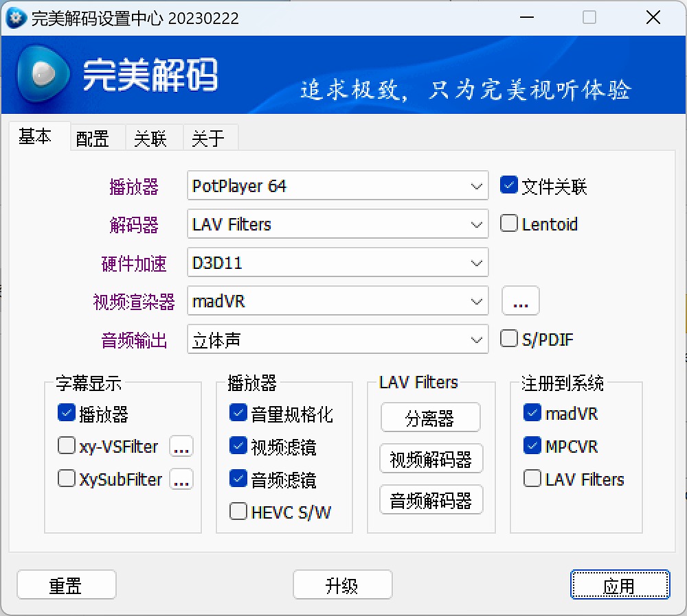Toggle the 视频滤镜 checkbox

[238, 446]
